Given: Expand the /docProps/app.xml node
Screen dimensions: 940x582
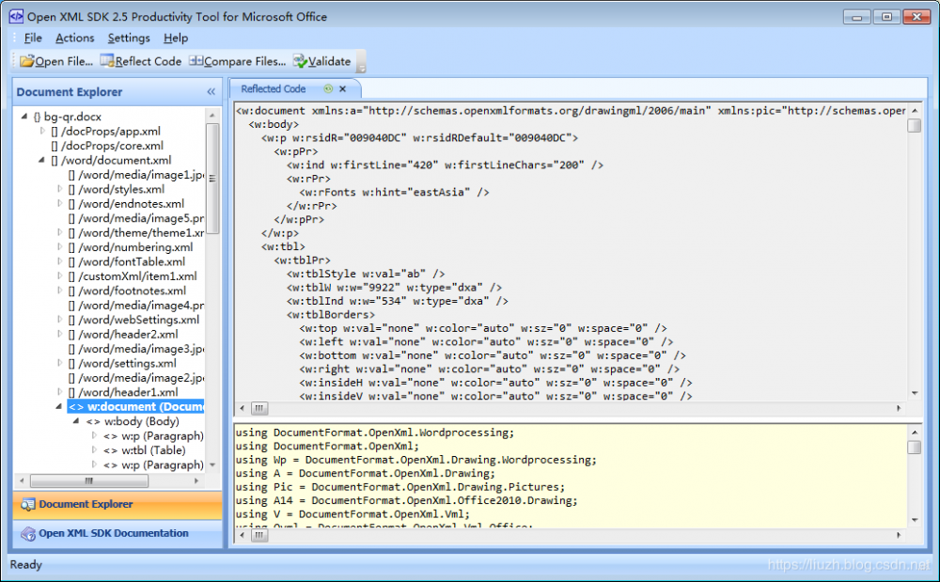Looking at the screenshot, I should [42, 131].
